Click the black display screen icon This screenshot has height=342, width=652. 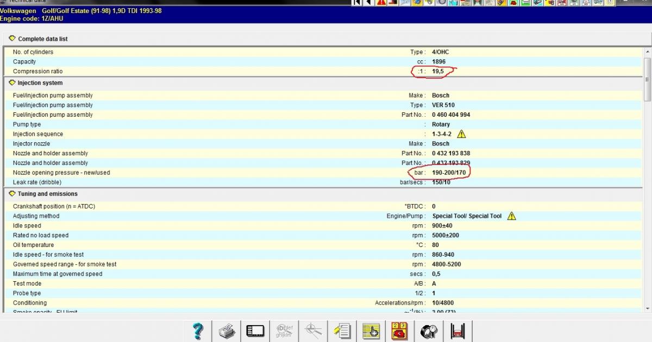click(x=255, y=331)
